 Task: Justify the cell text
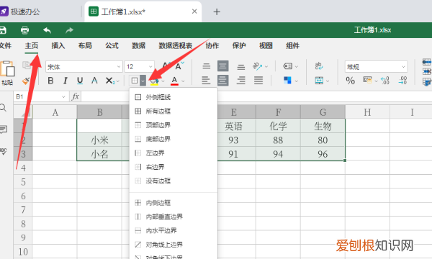pyautogui.click(x=258, y=81)
